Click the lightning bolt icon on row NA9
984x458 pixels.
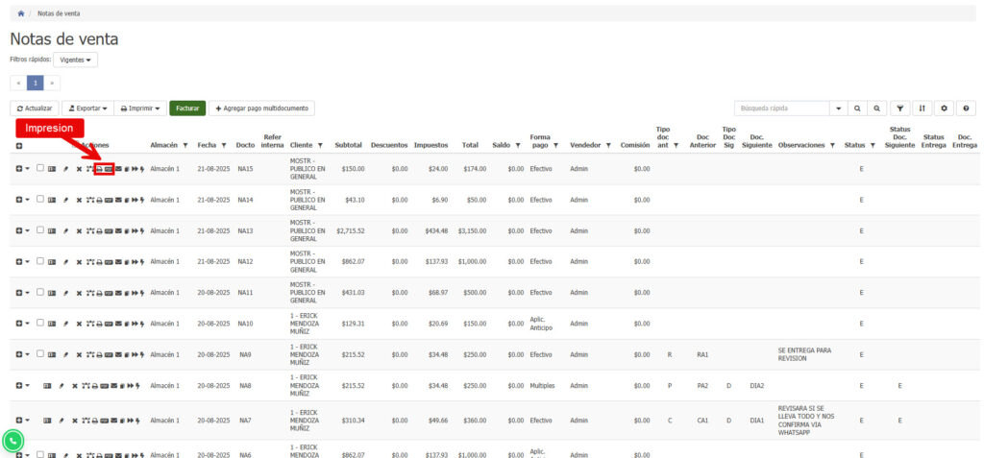click(x=142, y=354)
